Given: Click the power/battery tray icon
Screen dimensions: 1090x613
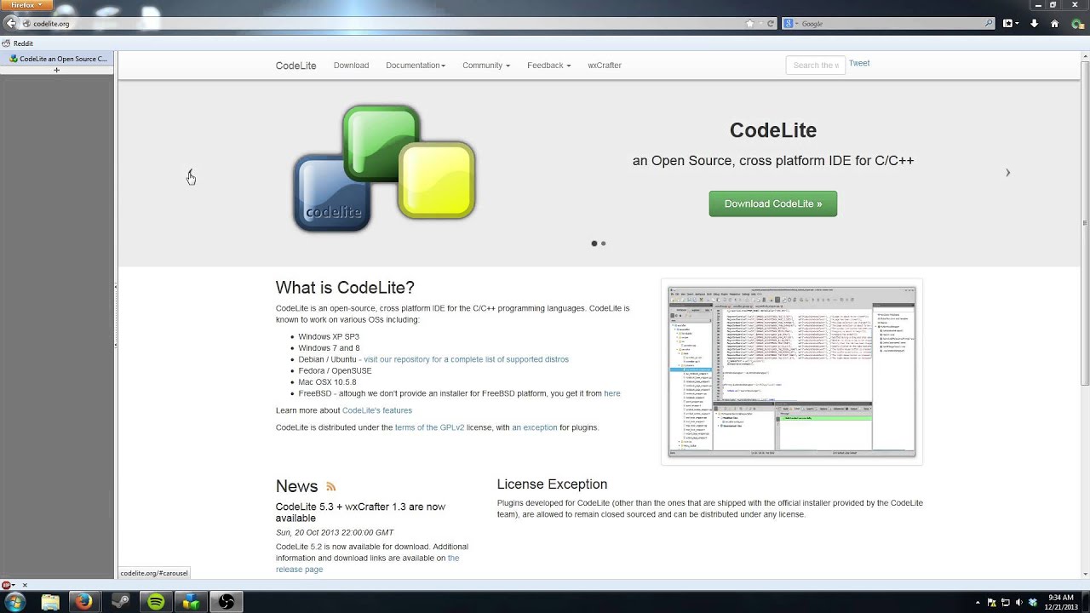Looking at the screenshot, I should tap(1006, 603).
